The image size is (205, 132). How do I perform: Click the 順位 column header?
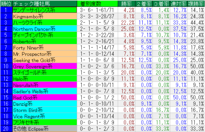[x=6, y=3]
